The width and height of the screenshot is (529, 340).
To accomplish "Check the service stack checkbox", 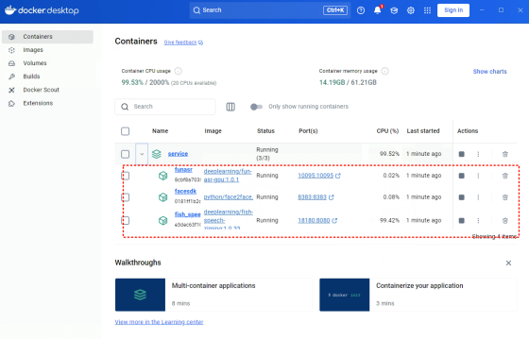I will [125, 154].
